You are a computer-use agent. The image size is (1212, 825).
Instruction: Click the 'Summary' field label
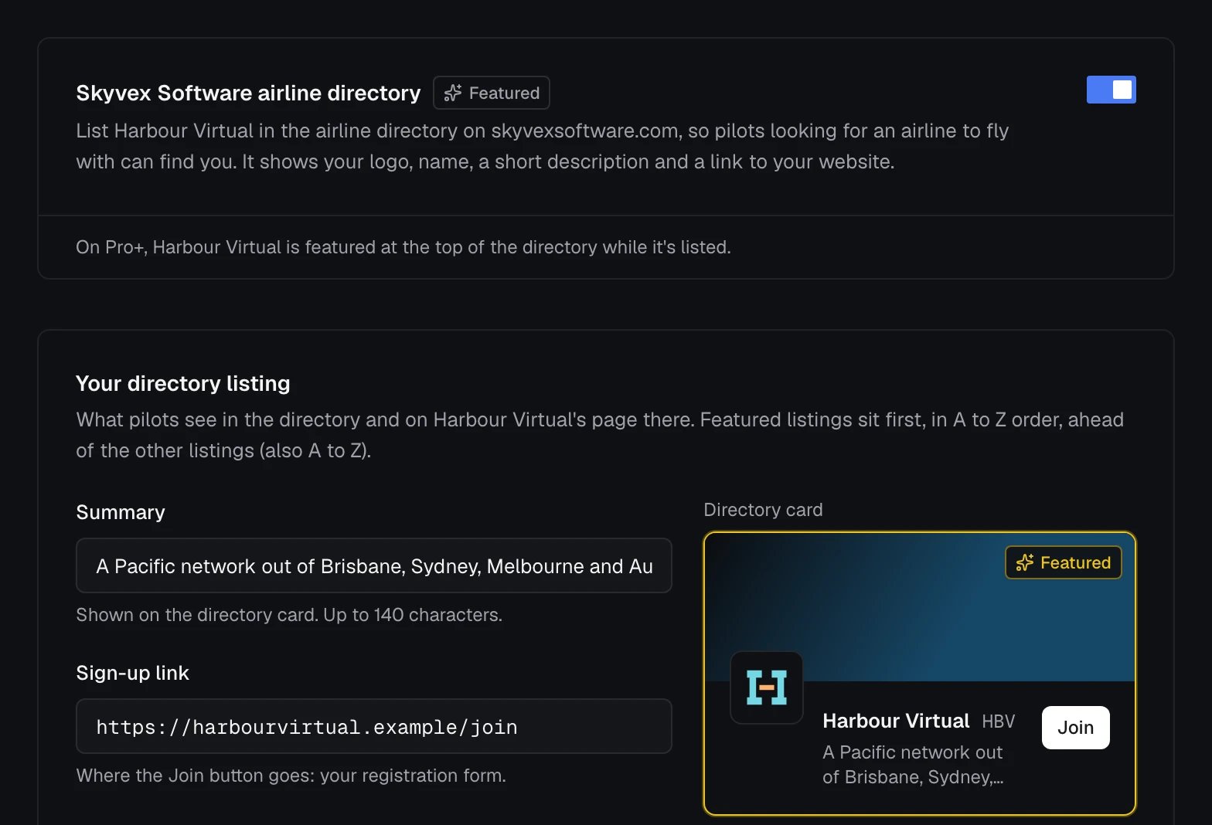(x=121, y=512)
